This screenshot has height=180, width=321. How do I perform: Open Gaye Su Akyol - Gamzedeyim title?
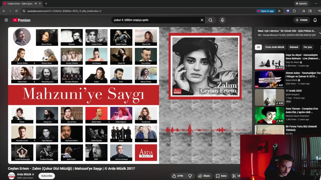tap(303, 57)
